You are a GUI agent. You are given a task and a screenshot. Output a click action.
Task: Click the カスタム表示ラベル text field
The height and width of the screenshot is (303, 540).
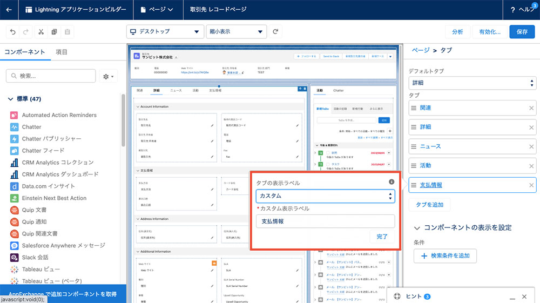click(x=325, y=221)
